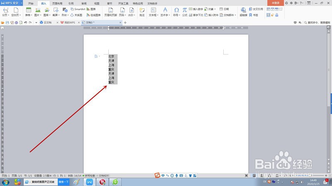This screenshot has width=332, height=186.
Task: Switch to the 云文档 document tab
Action: point(48,23)
